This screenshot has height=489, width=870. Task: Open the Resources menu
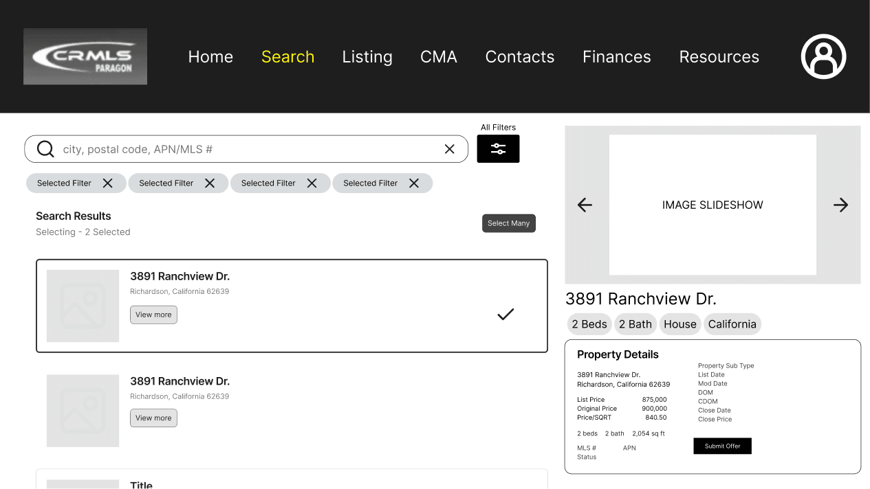click(719, 57)
